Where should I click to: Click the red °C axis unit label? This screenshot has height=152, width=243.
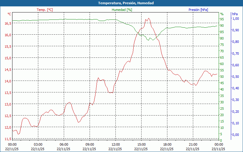9,14
